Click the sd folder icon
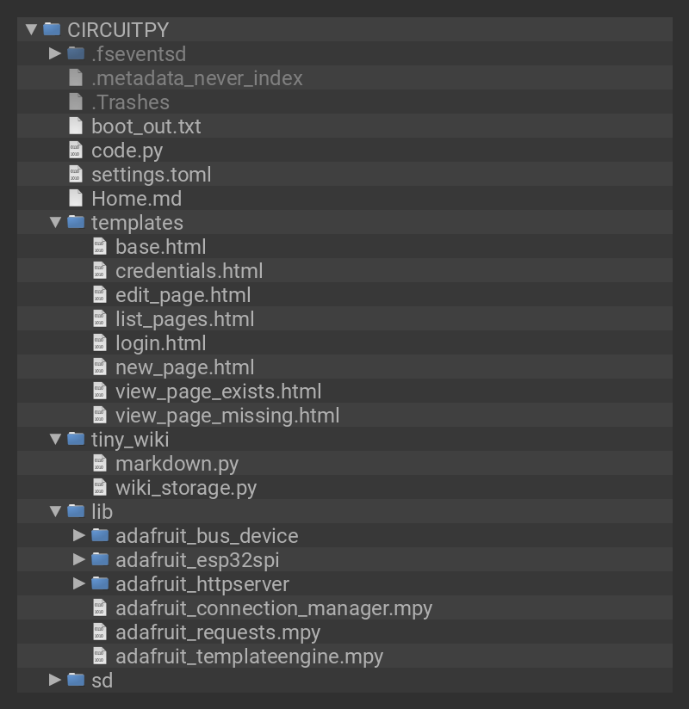The height and width of the screenshot is (709, 689). (x=76, y=681)
